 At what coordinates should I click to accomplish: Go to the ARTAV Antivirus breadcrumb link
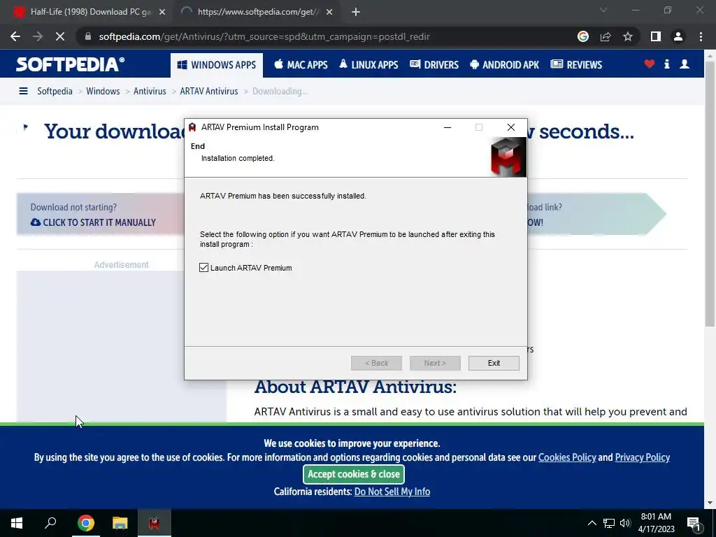(208, 91)
